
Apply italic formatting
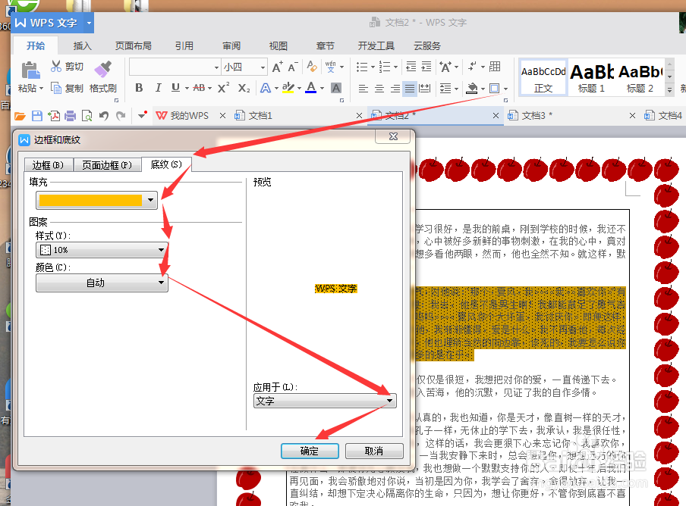coord(158,86)
